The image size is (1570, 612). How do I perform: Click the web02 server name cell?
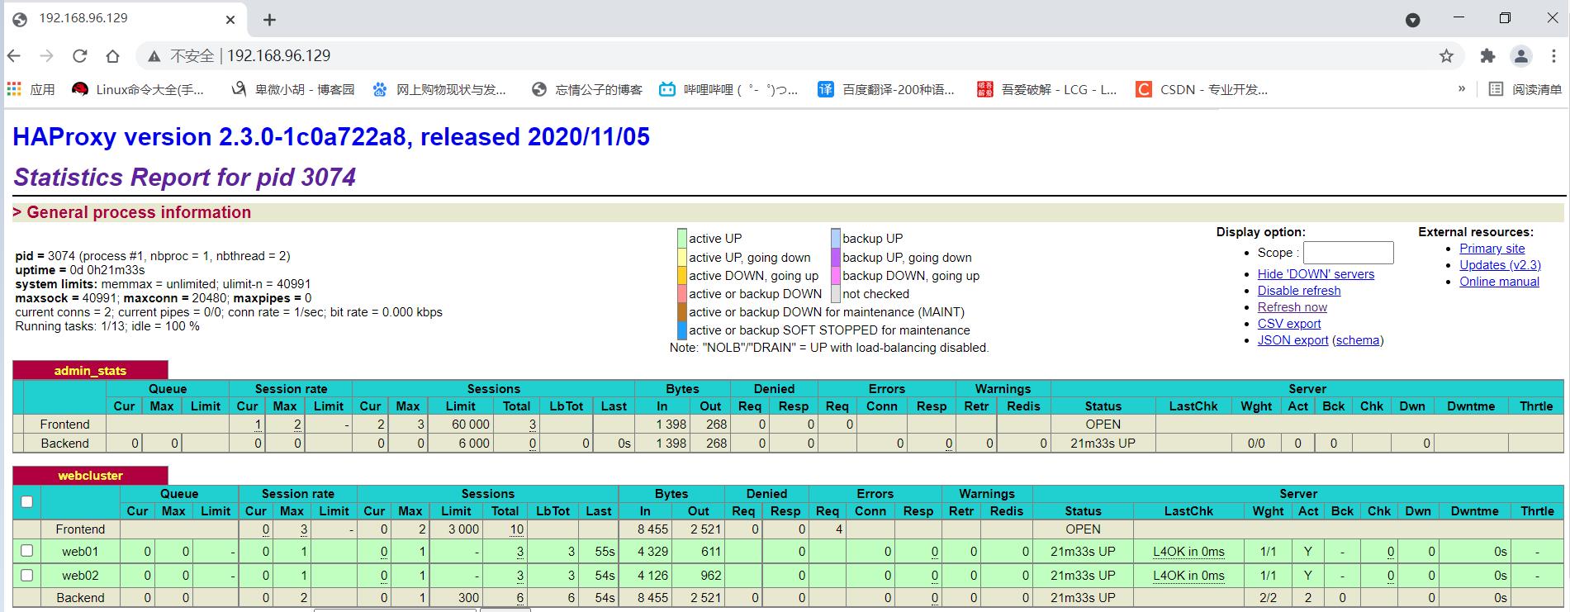[x=80, y=576]
